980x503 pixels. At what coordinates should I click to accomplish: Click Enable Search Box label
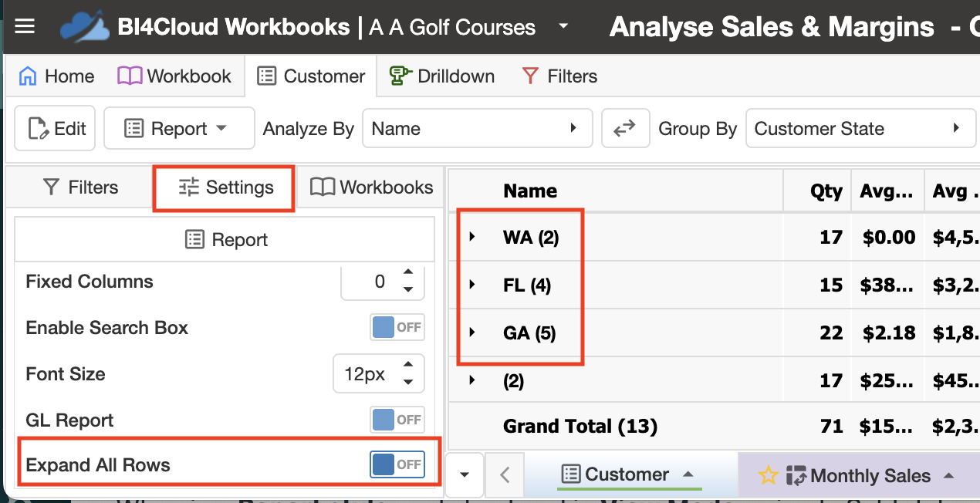(x=107, y=328)
